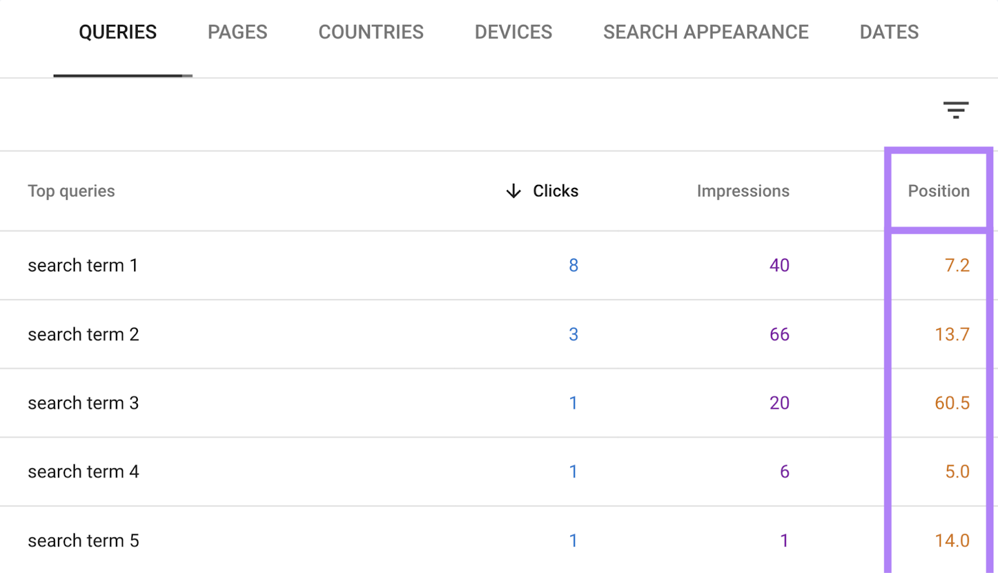This screenshot has width=998, height=573.
Task: Open the SEARCH APPEARANCE tab
Action: click(x=705, y=32)
